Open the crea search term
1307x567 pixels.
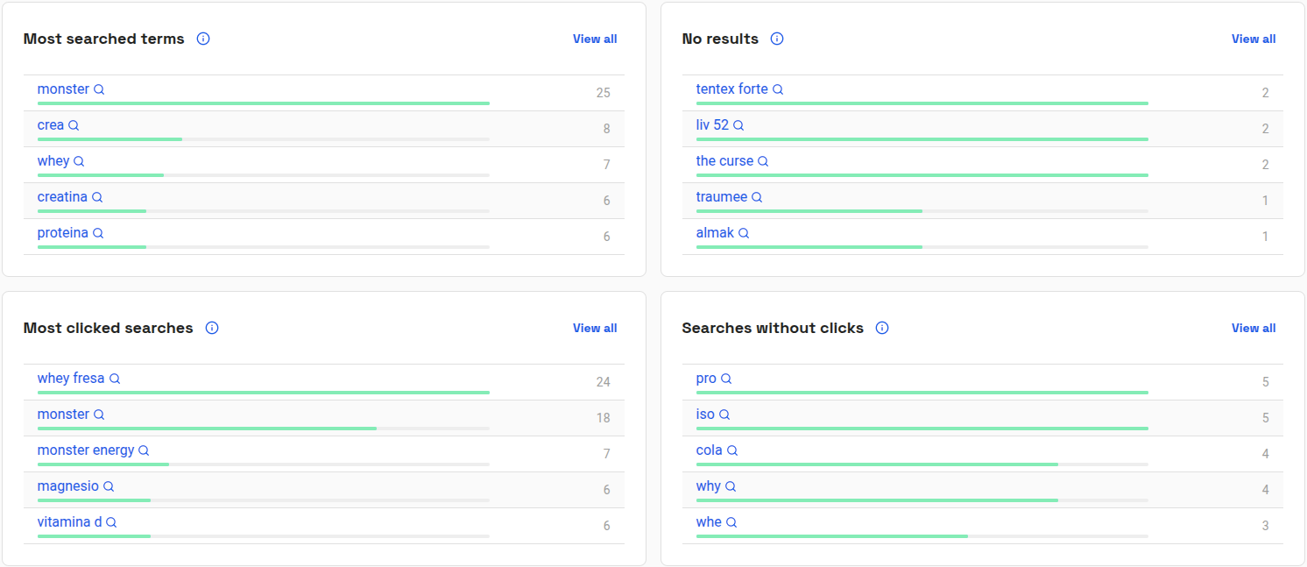coord(51,125)
